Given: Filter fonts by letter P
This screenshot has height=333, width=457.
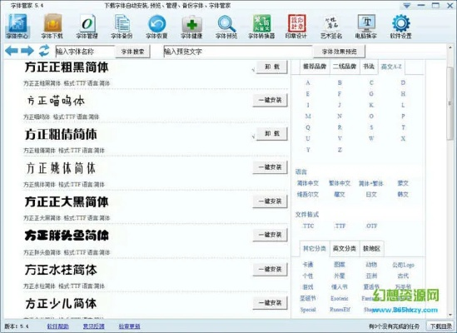Looking at the screenshot, I should 403,116.
